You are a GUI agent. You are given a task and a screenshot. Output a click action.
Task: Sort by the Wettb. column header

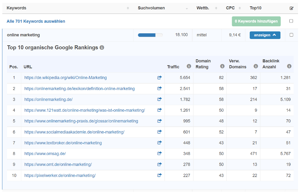[x=216, y=8]
